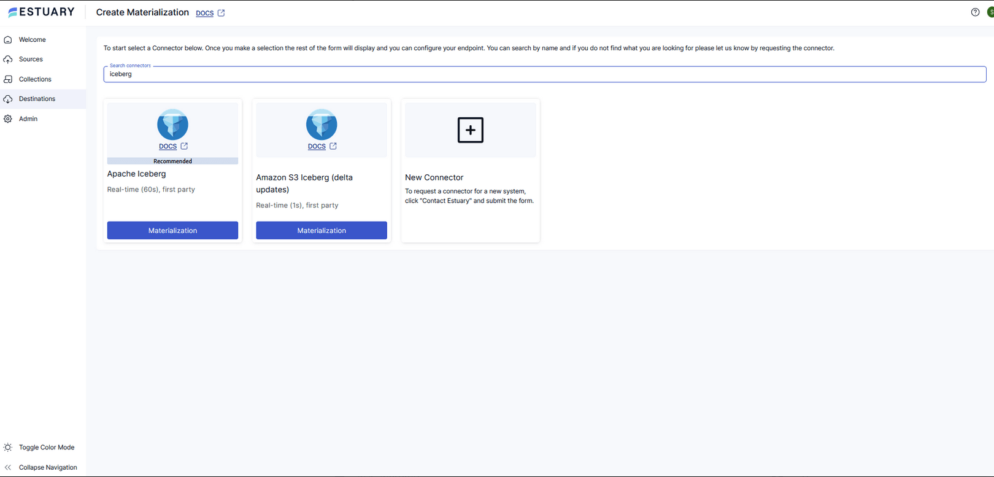Click the Sources cloud upload icon
994x477 pixels.
pyautogui.click(x=8, y=60)
